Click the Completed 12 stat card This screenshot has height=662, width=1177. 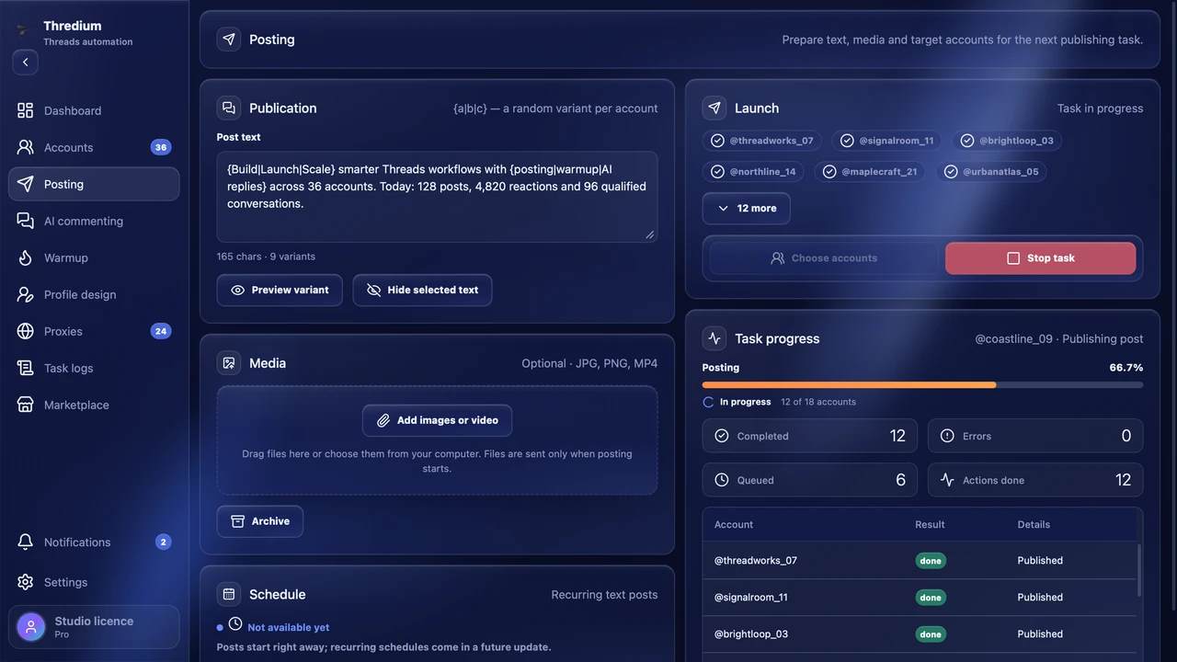click(x=810, y=436)
